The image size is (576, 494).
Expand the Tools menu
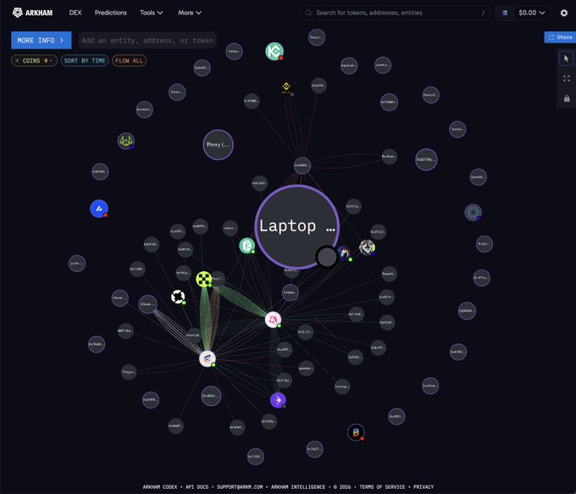click(151, 13)
